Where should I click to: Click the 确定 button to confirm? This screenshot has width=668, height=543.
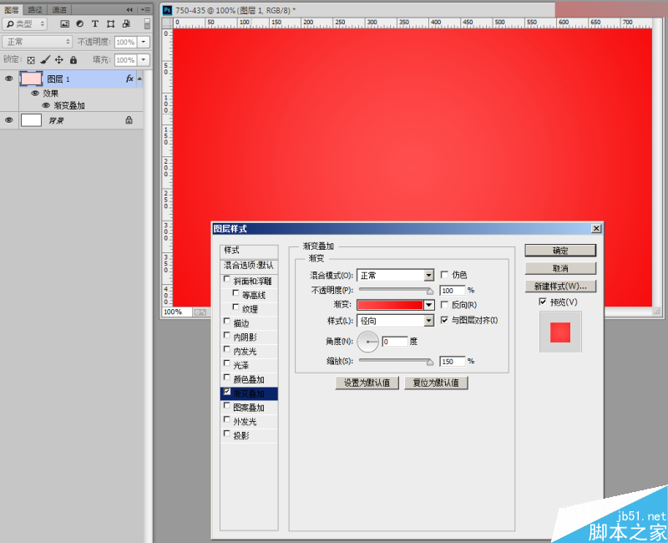[x=559, y=250]
